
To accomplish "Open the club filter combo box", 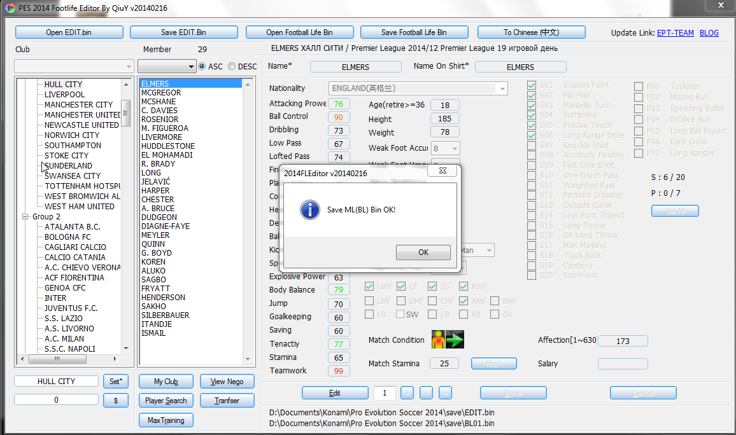I will tap(74, 67).
